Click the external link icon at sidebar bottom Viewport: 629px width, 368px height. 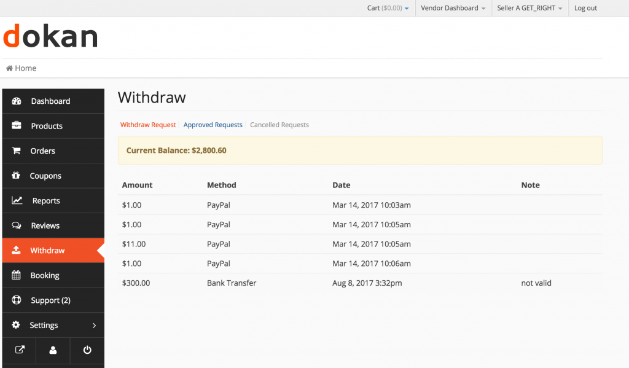point(19,350)
